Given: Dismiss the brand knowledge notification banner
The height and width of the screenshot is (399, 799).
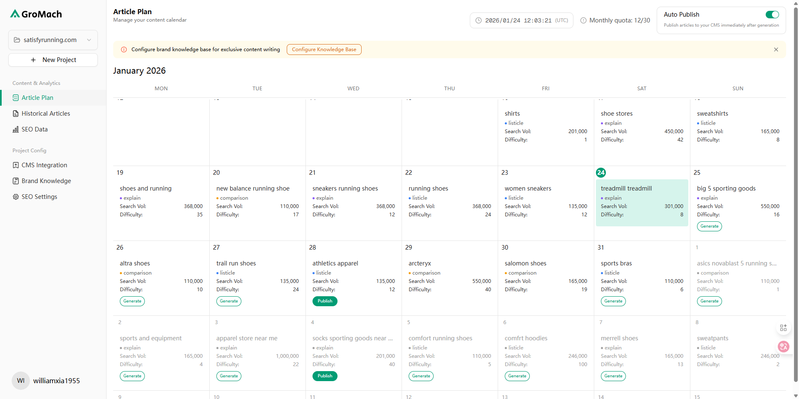Looking at the screenshot, I should [x=776, y=49].
